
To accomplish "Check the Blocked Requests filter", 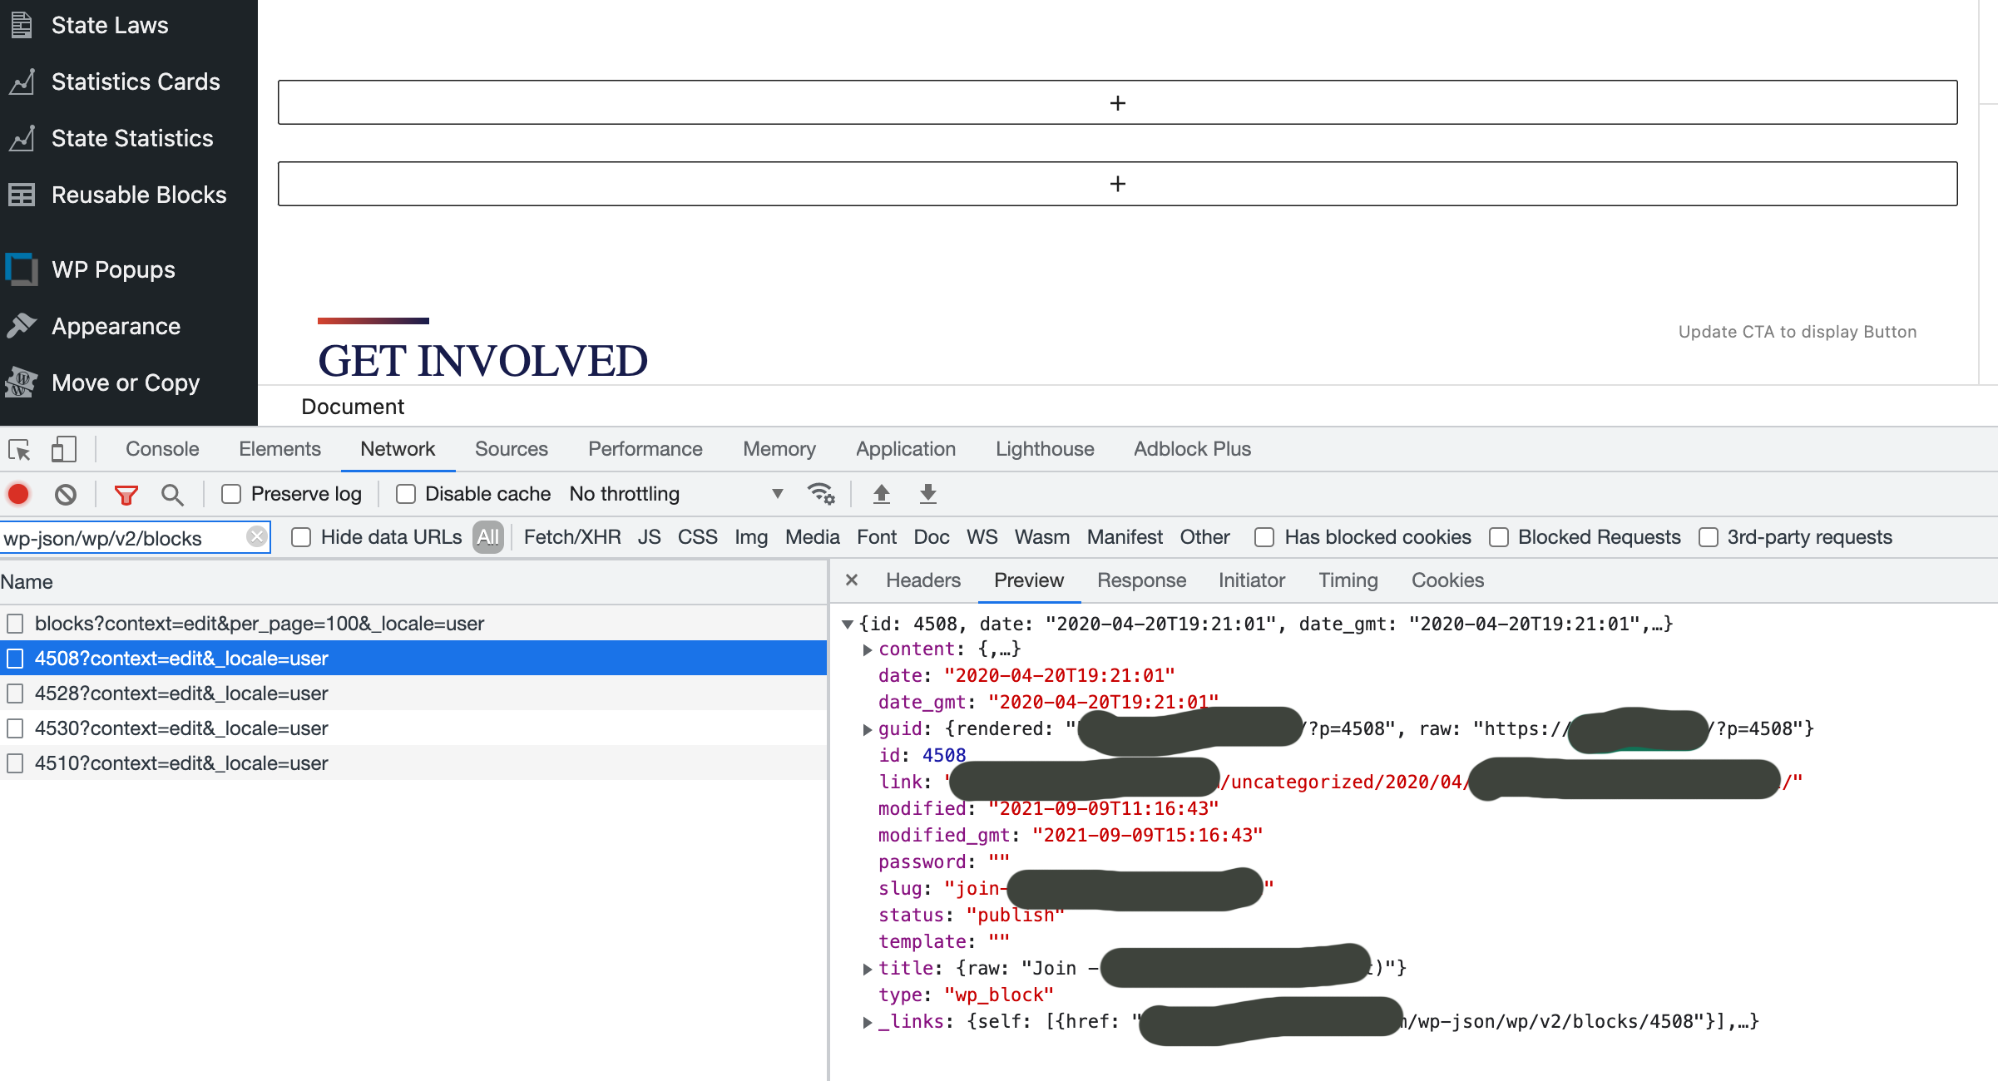I will click(x=1499, y=537).
